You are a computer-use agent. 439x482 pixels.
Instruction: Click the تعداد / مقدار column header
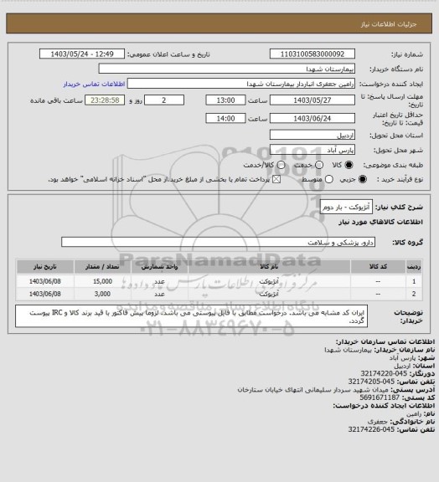coord(102,266)
